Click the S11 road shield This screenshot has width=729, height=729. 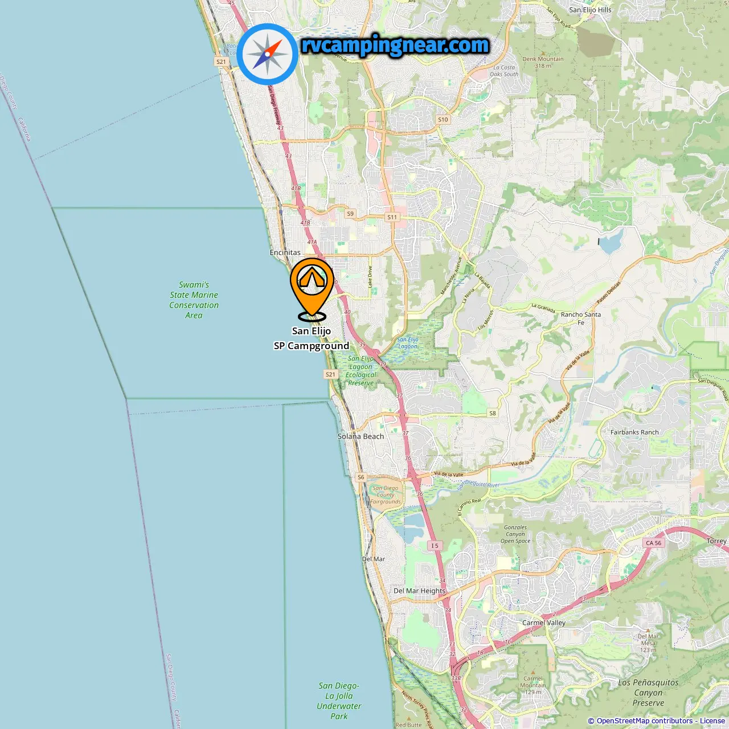pos(392,217)
